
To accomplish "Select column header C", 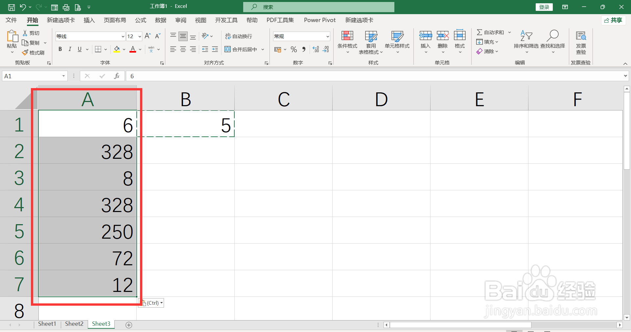I will tap(283, 99).
